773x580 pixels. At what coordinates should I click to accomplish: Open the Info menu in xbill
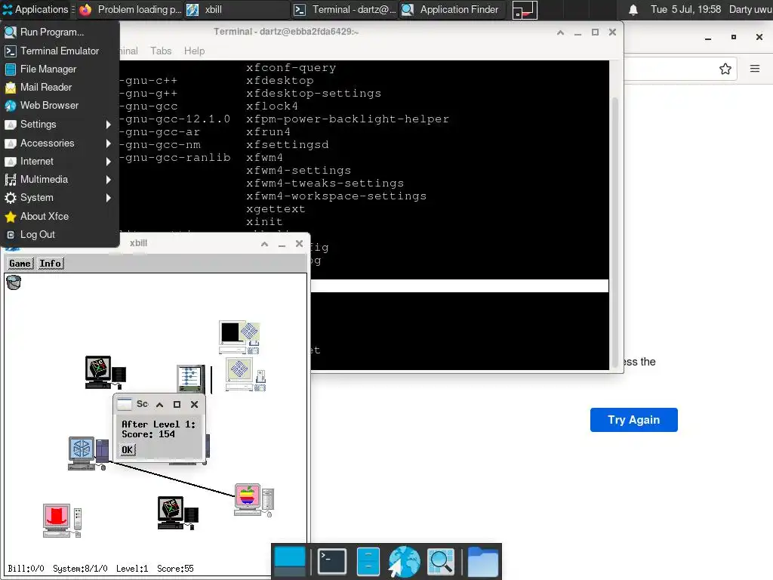pyautogui.click(x=51, y=264)
